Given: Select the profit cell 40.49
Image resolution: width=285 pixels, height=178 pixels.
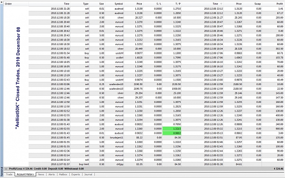Looking at the screenshot, I should coord(280,80).
